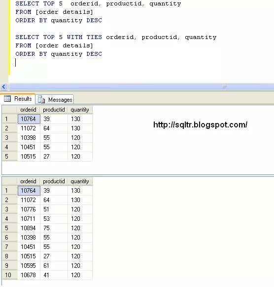Select cell 10515 in first result grid
Image resolution: width=274 pixels, height=287 pixels.
click(29, 157)
